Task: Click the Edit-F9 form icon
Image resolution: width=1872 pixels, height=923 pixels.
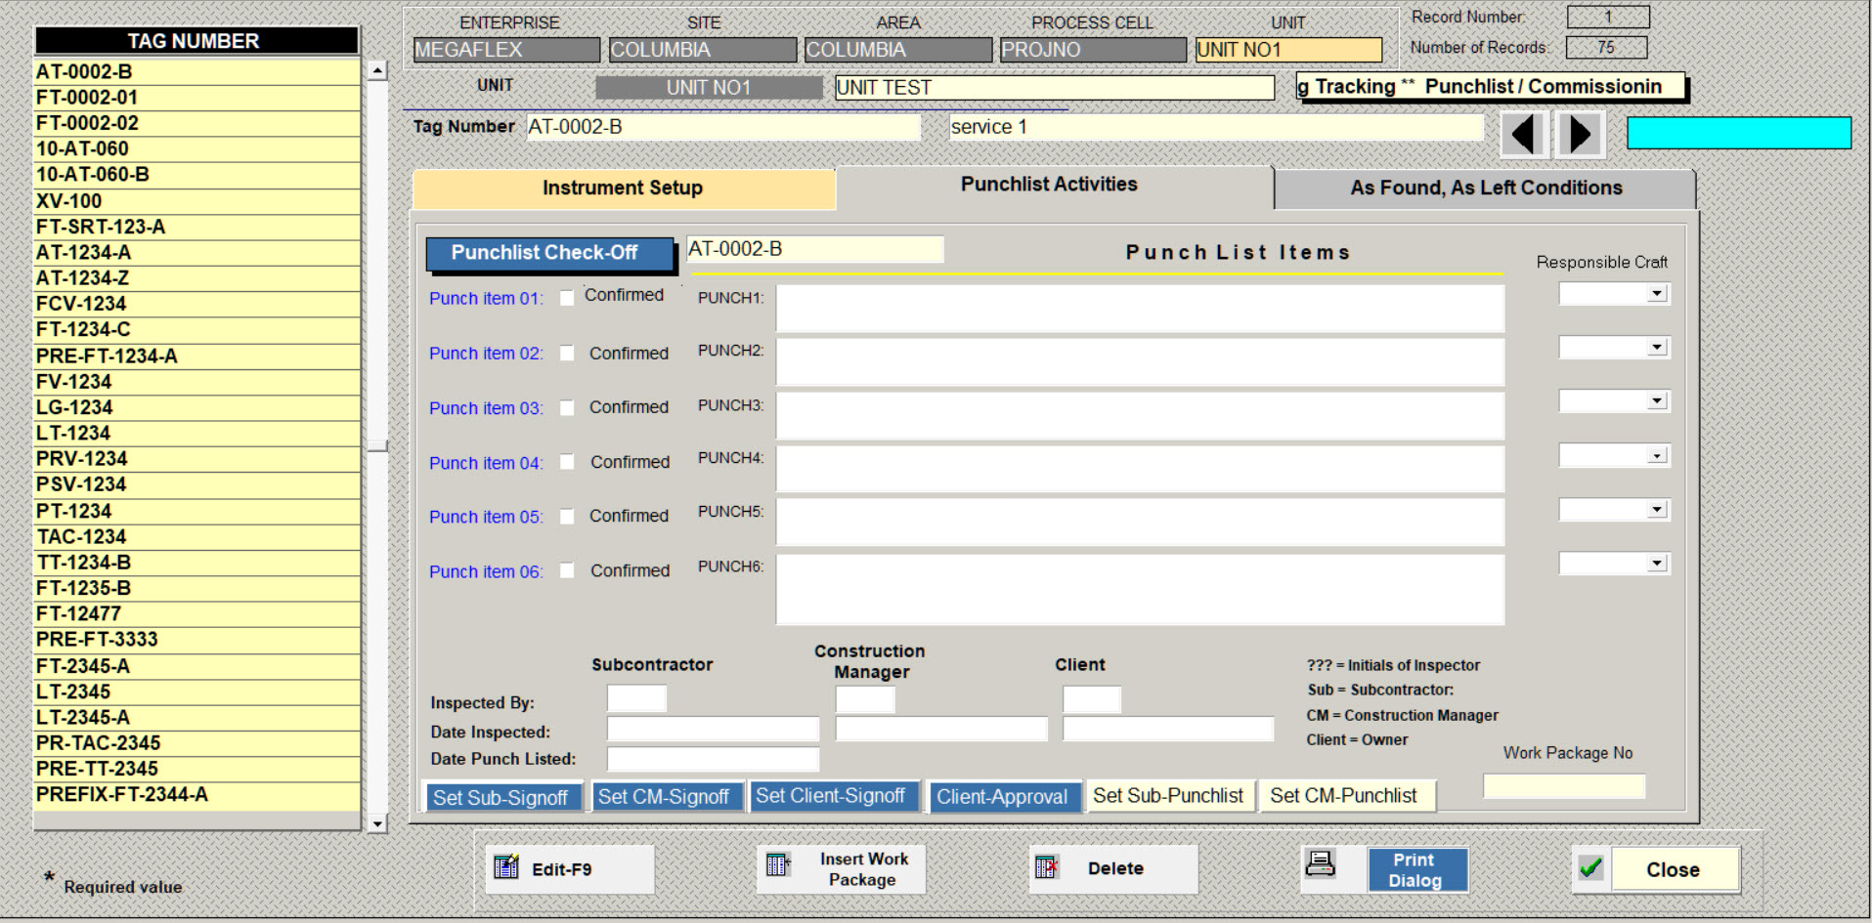Action: coord(506,867)
